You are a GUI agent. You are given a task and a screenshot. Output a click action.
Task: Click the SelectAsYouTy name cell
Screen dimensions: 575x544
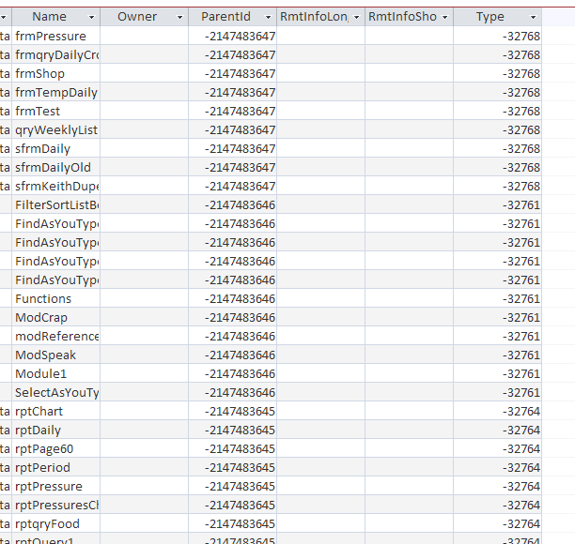tap(56, 392)
